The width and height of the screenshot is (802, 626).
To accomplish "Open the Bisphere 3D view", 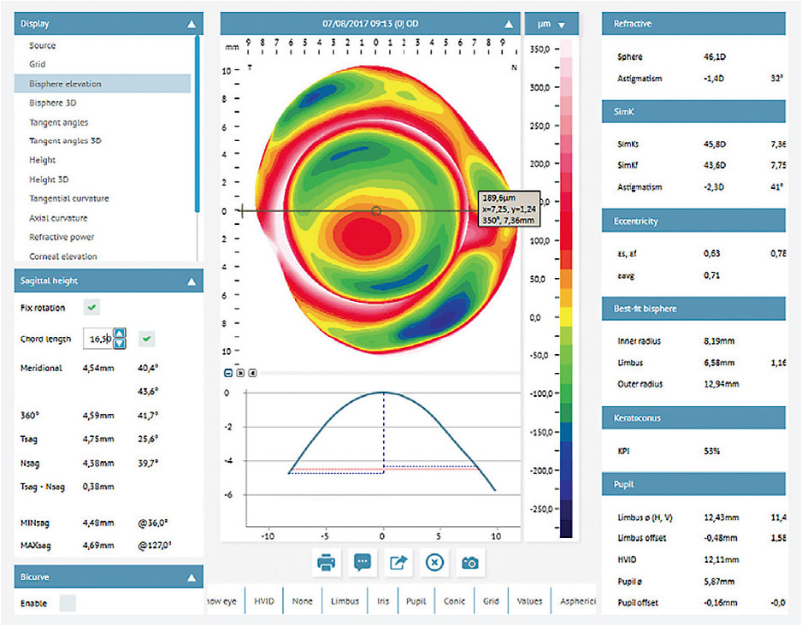I will [x=56, y=103].
